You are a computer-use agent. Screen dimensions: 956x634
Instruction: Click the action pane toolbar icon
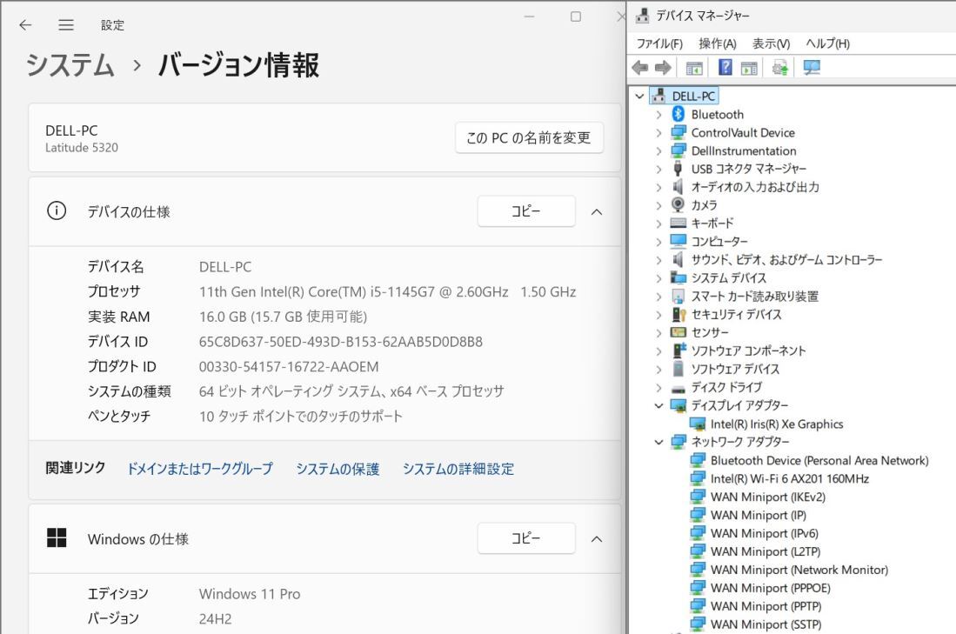tap(749, 68)
